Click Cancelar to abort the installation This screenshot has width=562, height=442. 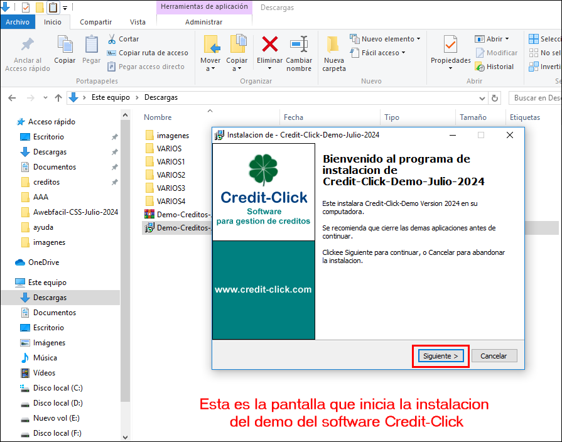point(494,356)
